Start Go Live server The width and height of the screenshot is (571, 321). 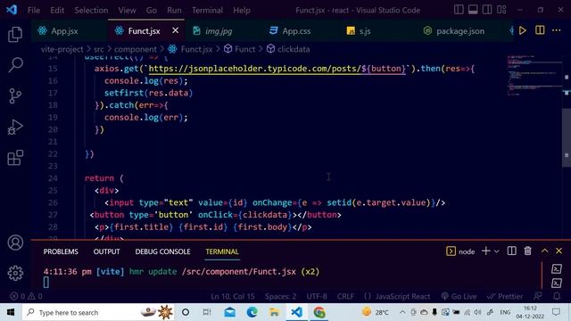point(459,296)
